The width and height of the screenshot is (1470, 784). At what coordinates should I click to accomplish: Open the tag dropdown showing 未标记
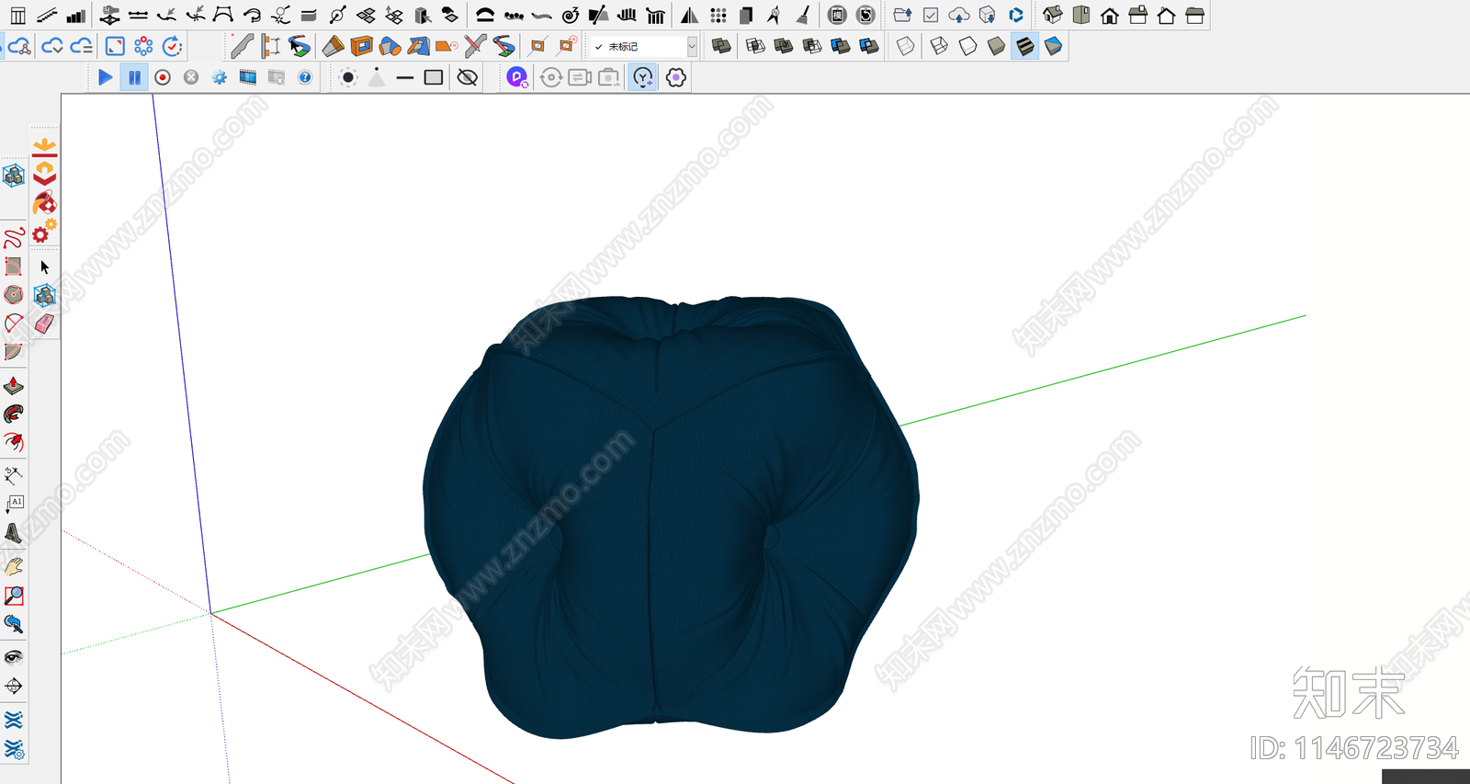(644, 46)
